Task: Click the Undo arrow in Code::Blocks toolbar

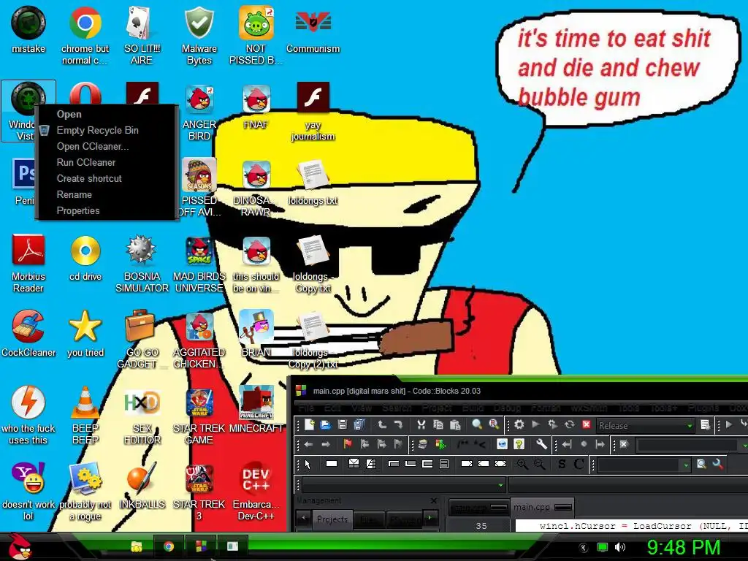Action: [381, 424]
